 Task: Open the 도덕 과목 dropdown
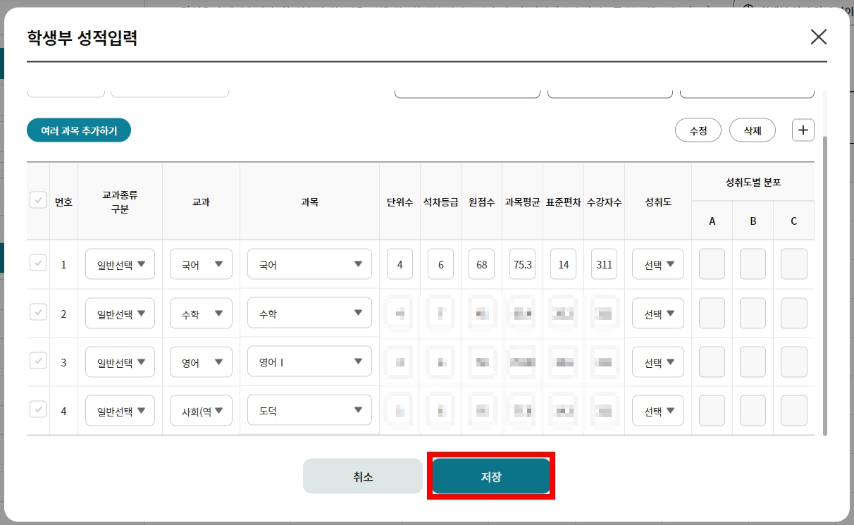309,410
